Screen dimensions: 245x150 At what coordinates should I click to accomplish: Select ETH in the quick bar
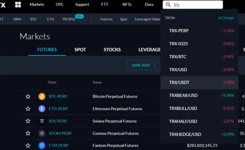[x=51, y=19]
